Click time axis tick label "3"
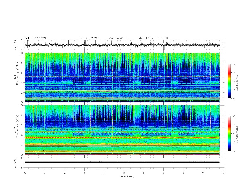 (x=84, y=173)
